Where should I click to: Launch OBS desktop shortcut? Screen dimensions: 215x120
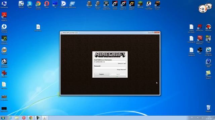pyautogui.click(x=200, y=51)
